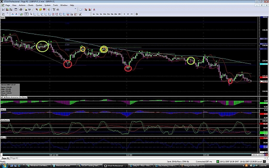Switch to the Page #2 tab
This screenshot has height=168, width=269.
[14, 158]
